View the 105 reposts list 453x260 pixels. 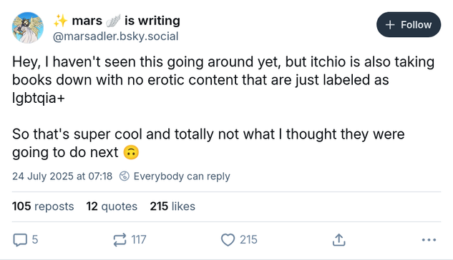point(43,206)
